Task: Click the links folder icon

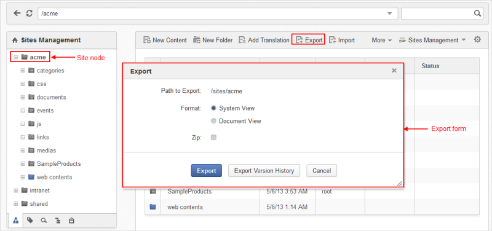Action: point(31,137)
